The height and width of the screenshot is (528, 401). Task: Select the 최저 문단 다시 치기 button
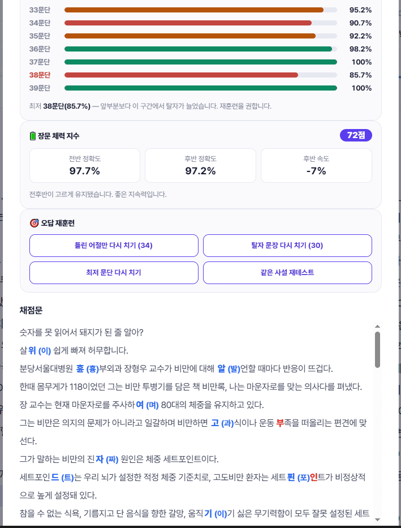(x=114, y=273)
